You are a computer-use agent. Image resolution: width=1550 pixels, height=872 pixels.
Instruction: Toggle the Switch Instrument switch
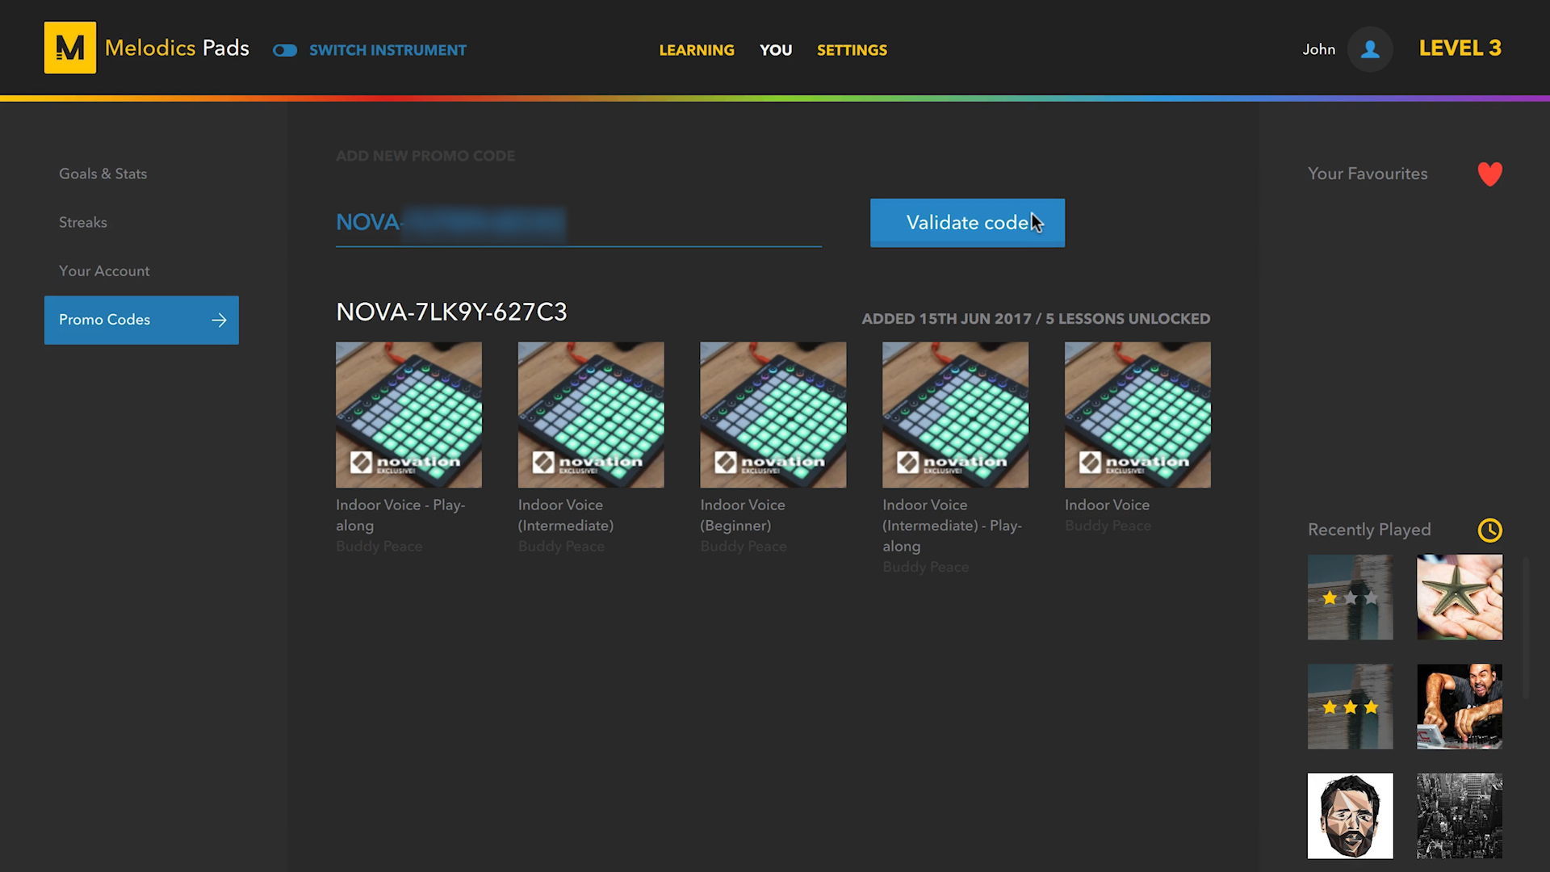pos(285,50)
